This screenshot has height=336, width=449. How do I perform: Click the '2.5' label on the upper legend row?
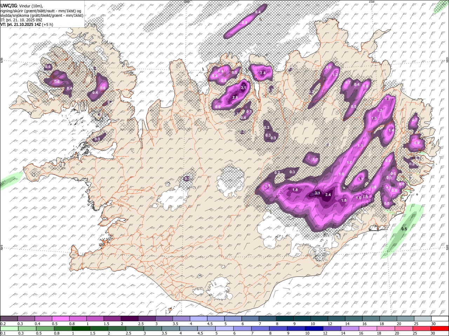click(x=141, y=323)
